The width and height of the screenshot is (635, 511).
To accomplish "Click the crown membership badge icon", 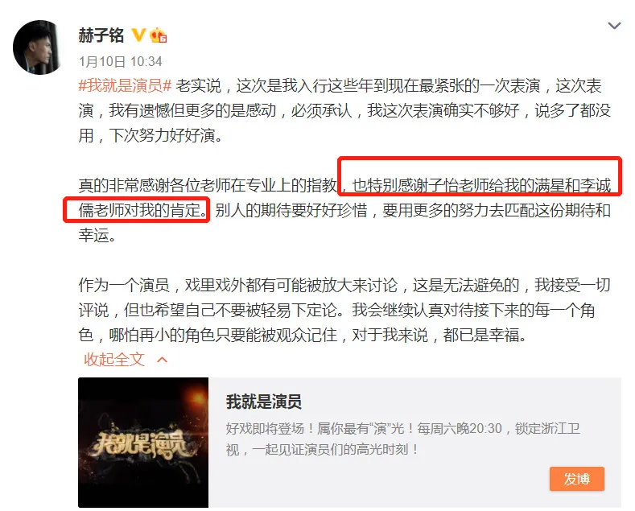I will click(158, 35).
